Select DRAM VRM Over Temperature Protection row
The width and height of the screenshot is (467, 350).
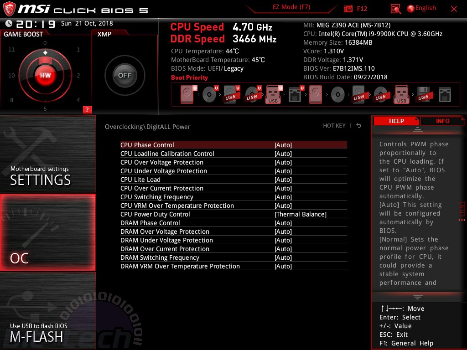click(x=233, y=266)
